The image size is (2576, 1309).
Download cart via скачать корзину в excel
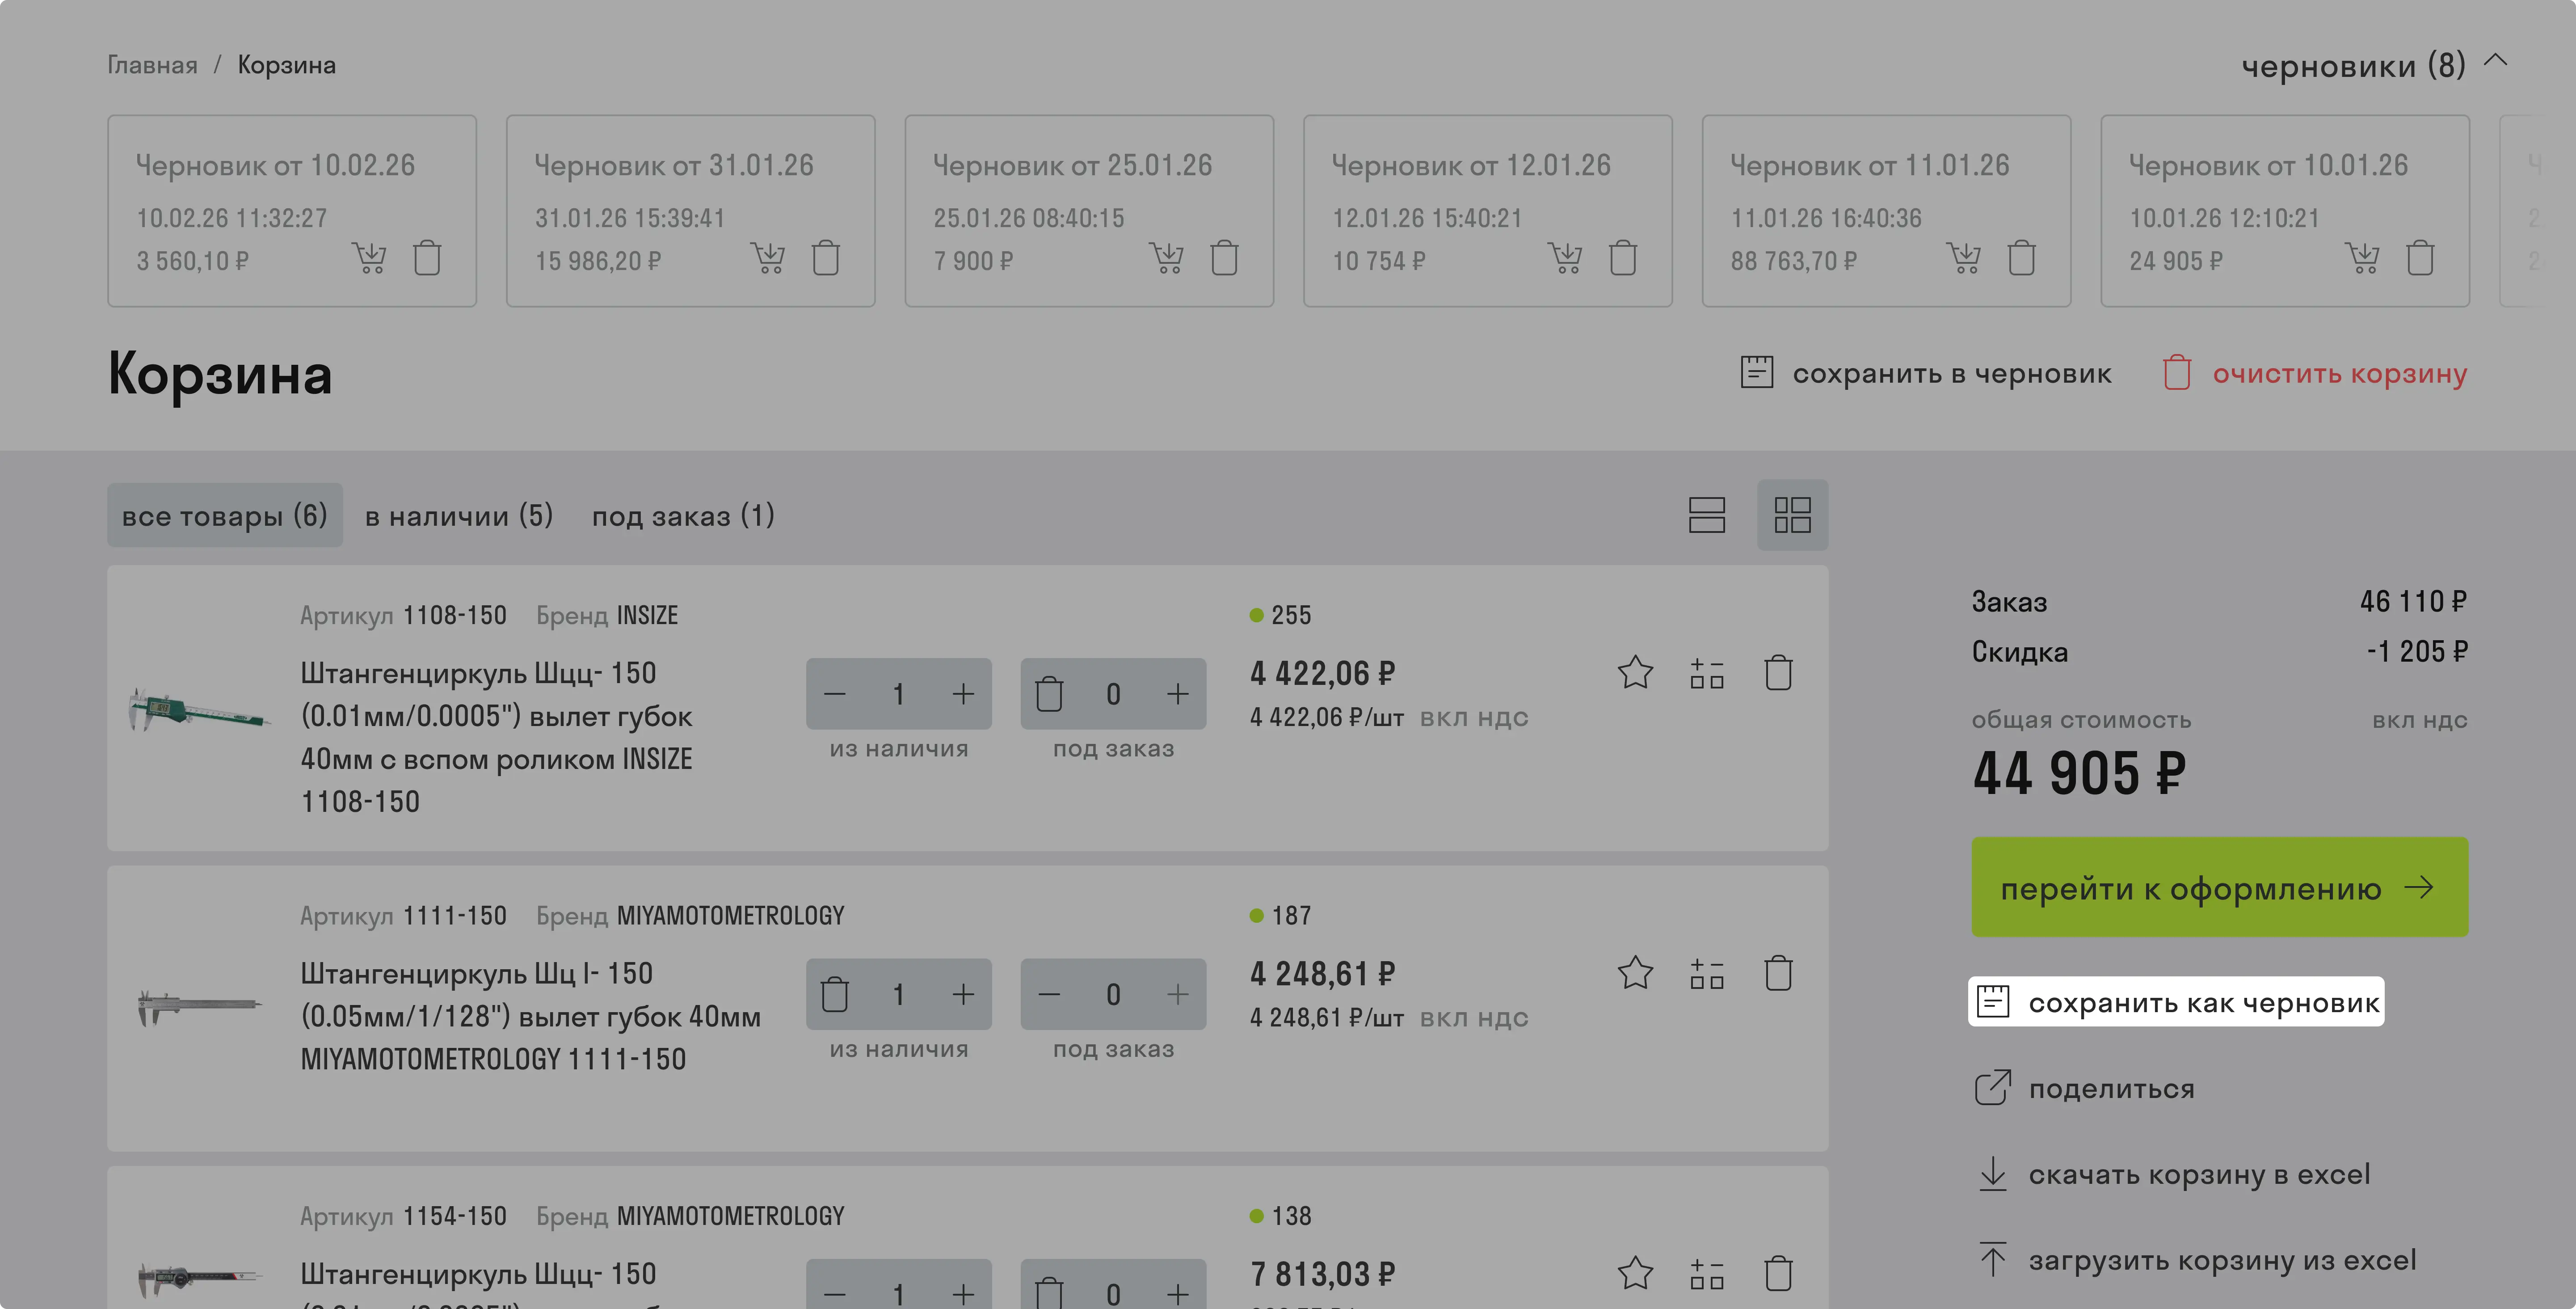2174,1174
